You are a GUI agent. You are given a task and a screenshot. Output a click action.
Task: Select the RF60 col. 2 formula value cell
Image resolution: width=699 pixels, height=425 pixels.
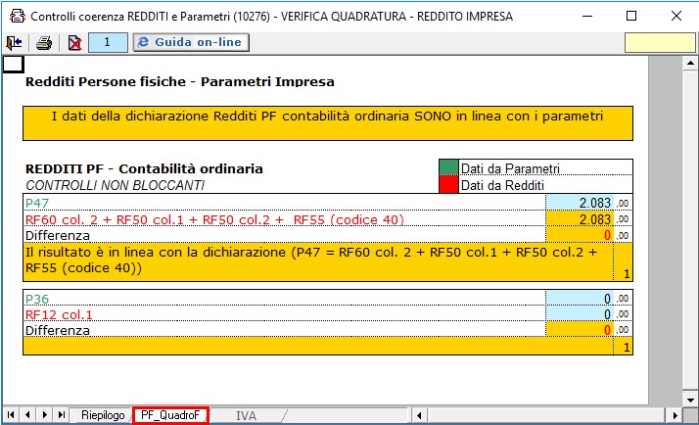pos(580,219)
